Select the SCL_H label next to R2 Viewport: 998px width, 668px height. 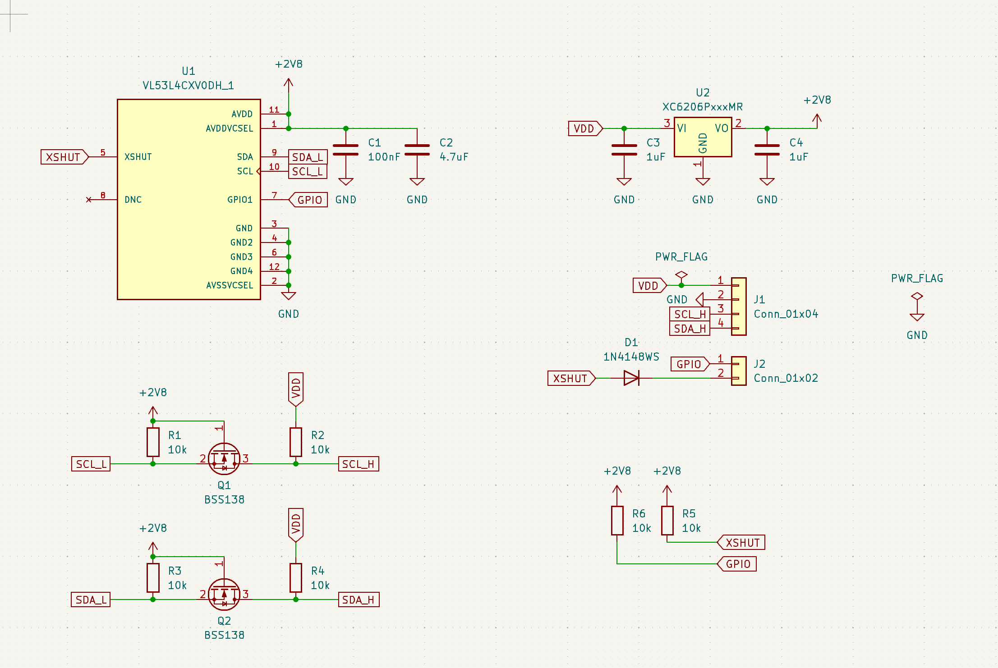[x=358, y=464]
